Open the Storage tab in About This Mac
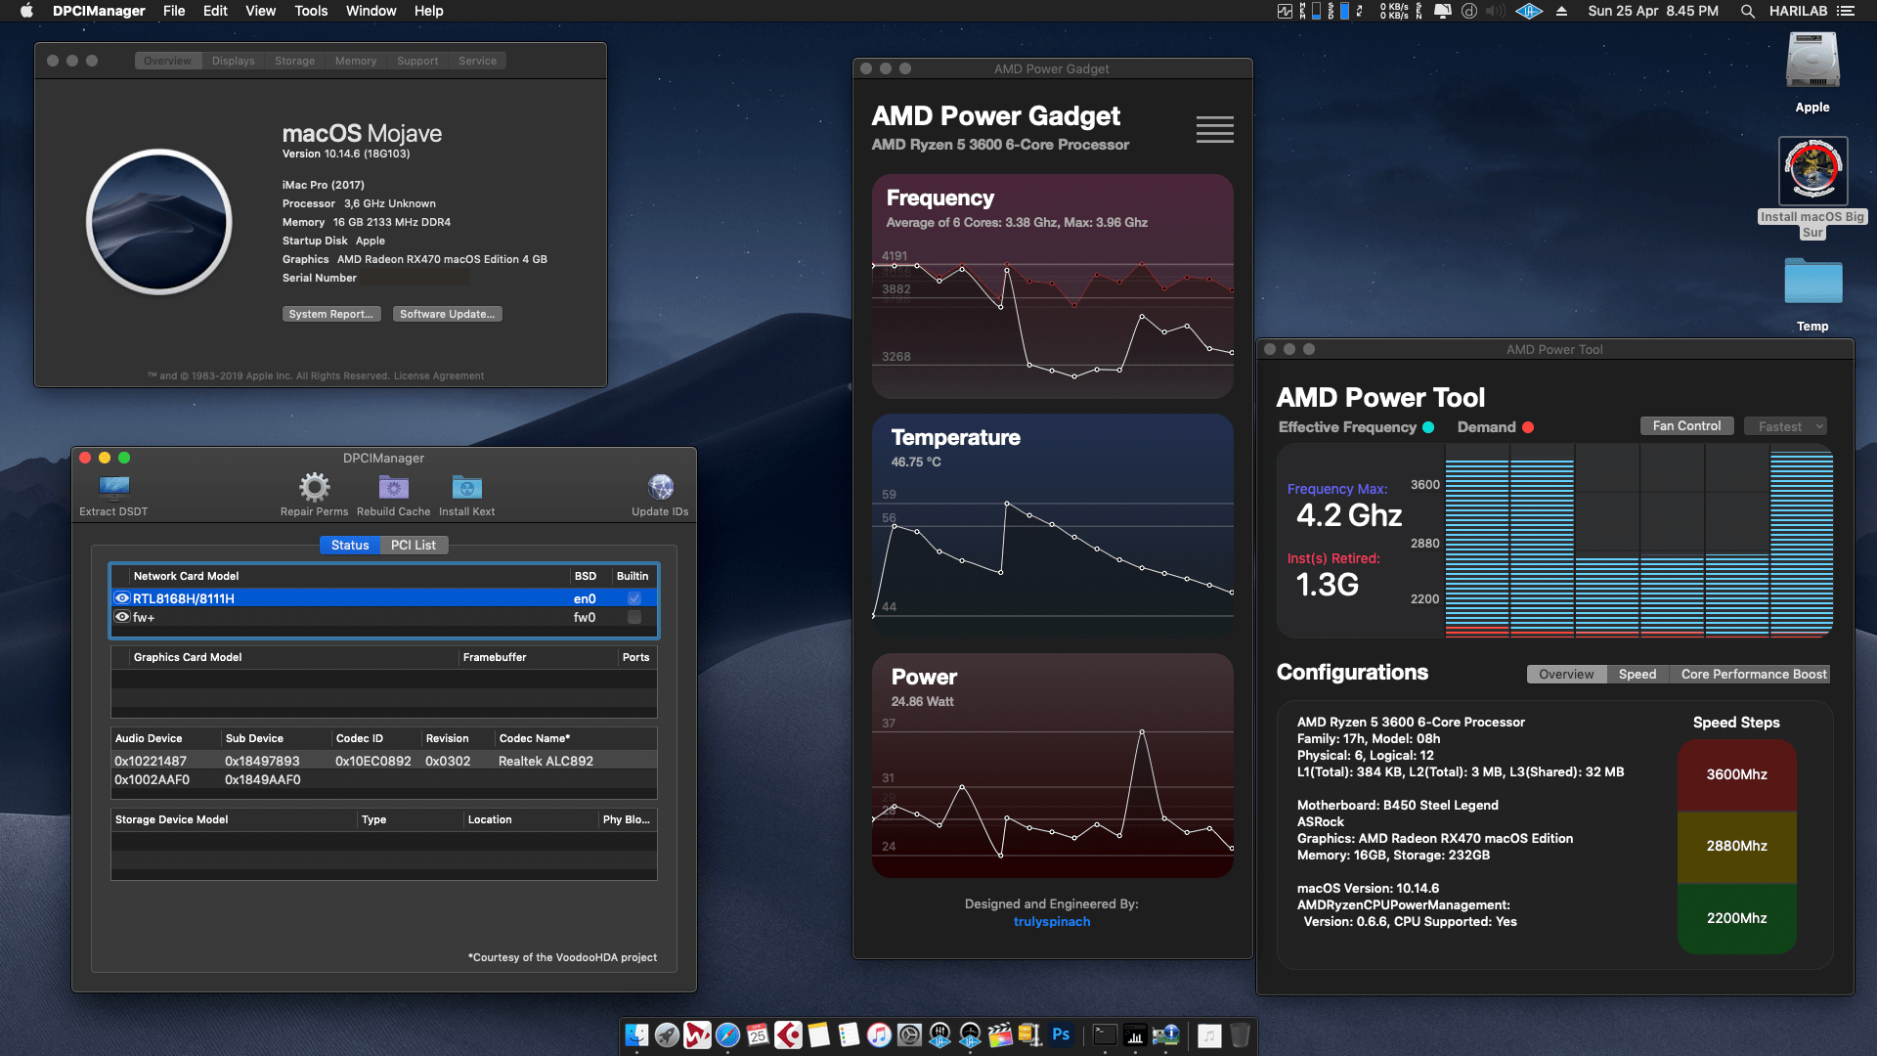Screen dimensions: 1877x1056 294,61
